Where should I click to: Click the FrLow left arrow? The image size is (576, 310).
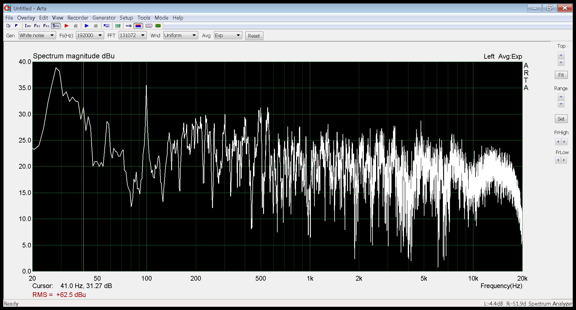pyautogui.click(x=558, y=160)
